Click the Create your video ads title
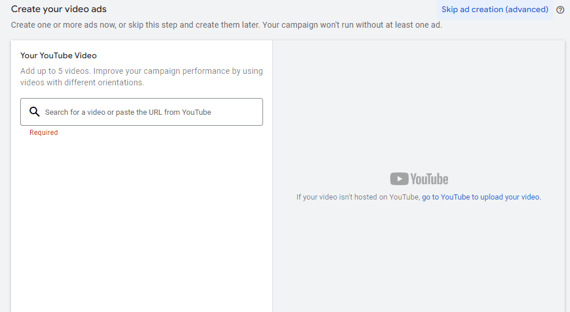 (59, 9)
